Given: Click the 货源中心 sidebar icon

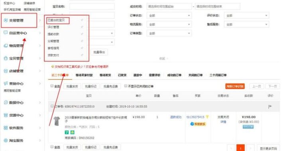Looking at the screenshot, I should pyautogui.click(x=6, y=115).
